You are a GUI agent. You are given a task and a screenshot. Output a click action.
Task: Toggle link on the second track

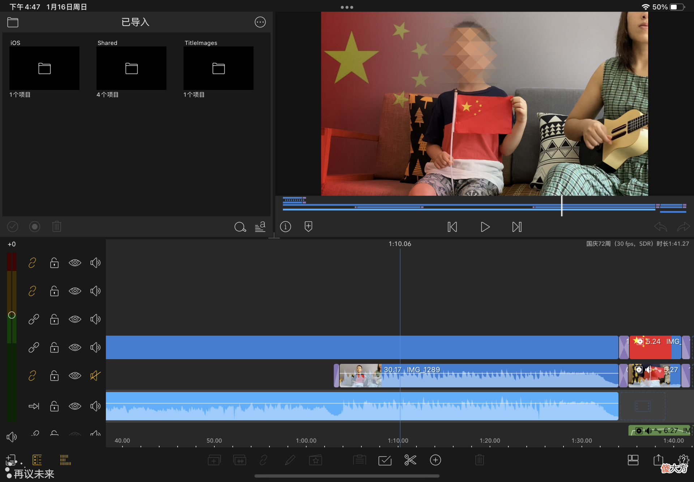pyautogui.click(x=33, y=291)
